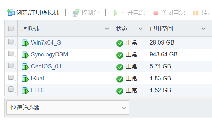The height and width of the screenshot is (124, 212).
Task: Open the iKuai virtual machine link
Action: 38,78
